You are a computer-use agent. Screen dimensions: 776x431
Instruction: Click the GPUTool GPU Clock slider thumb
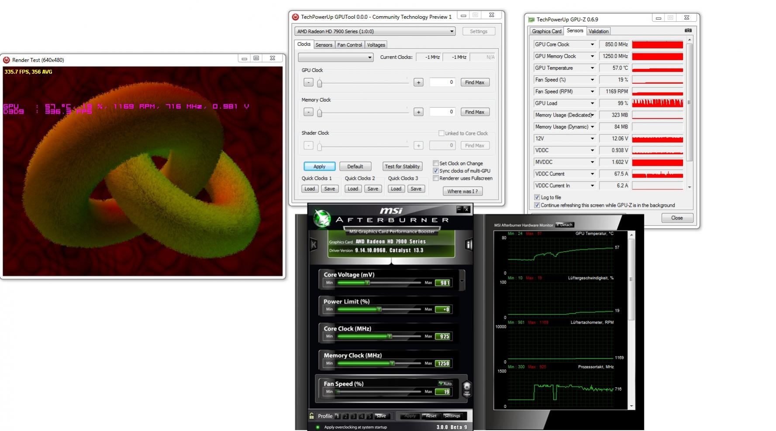pos(320,82)
